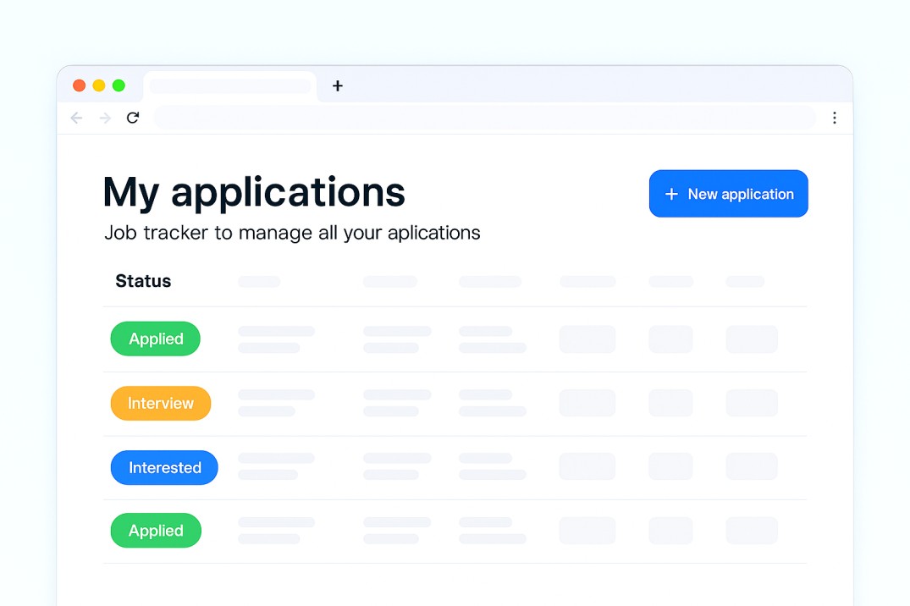Click the plus icon to open new tab
The width and height of the screenshot is (910, 606).
tap(338, 85)
